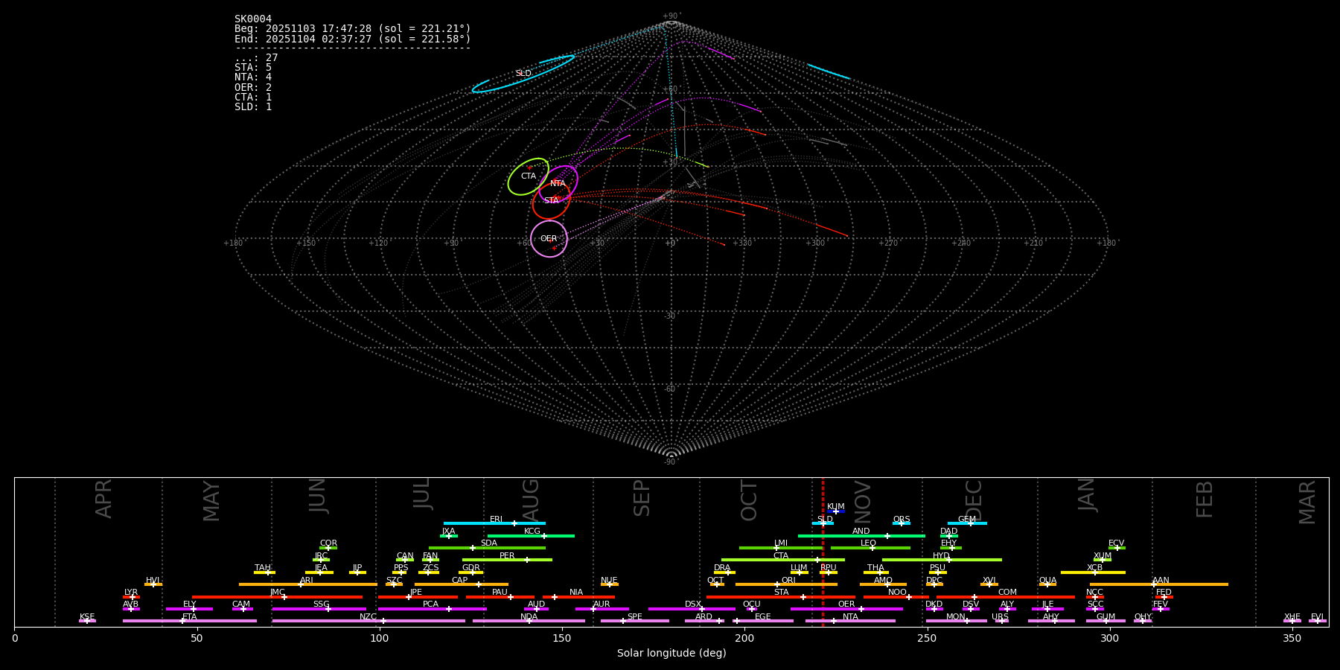Click the white peak marker on KUM bar
This screenshot has width=1340, height=670.
pos(835,511)
